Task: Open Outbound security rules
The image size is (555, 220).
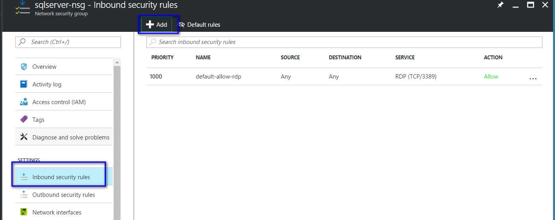Action: 64,194
